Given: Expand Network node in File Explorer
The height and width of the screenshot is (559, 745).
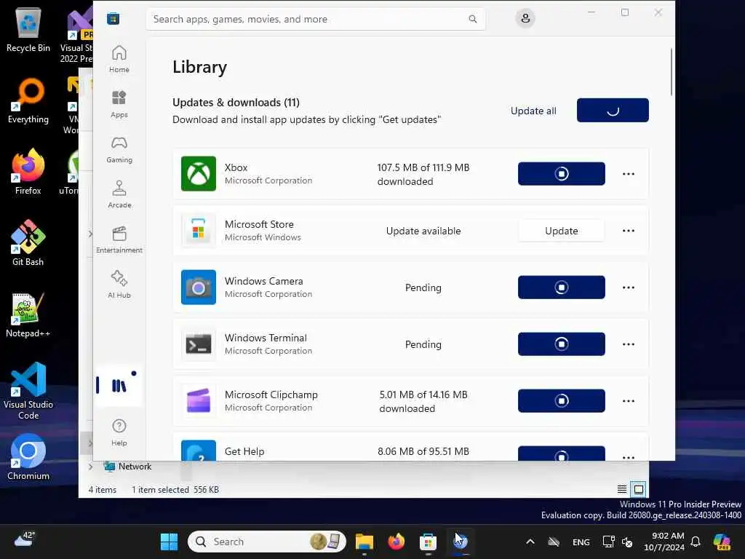Looking at the screenshot, I should (x=91, y=467).
